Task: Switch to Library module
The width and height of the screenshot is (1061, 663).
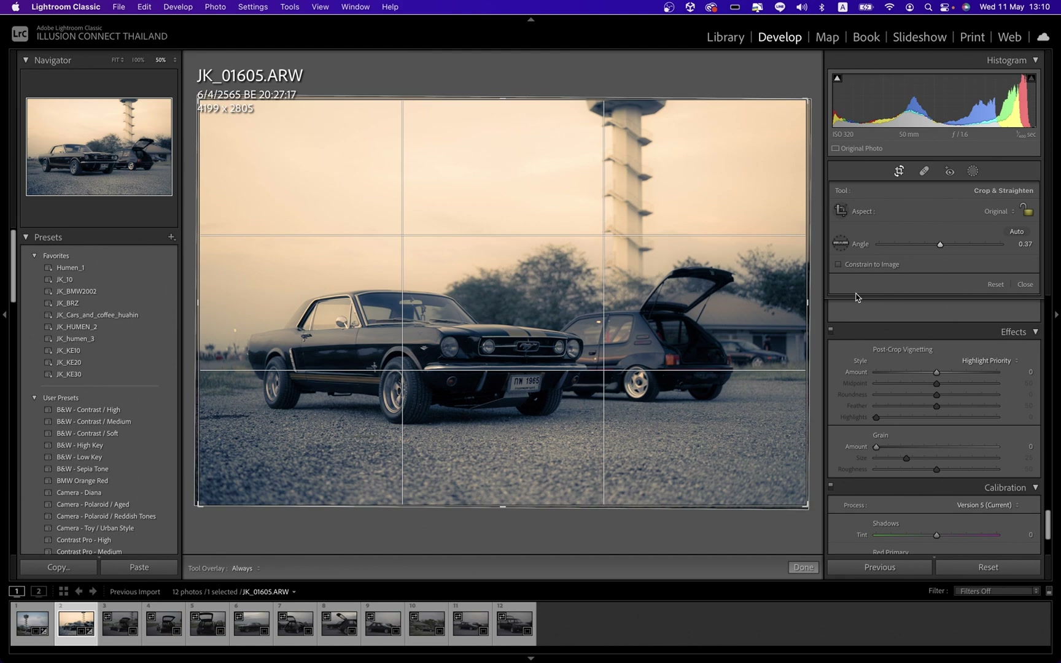Action: coord(725,37)
